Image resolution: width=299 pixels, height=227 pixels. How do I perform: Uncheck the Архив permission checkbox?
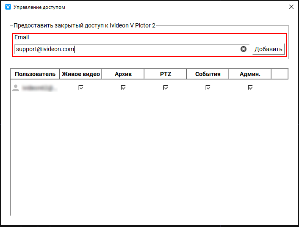[x=123, y=88]
